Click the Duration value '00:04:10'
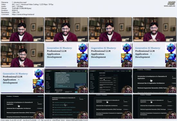Screen dimensions: 177x121 pos(15,11)
